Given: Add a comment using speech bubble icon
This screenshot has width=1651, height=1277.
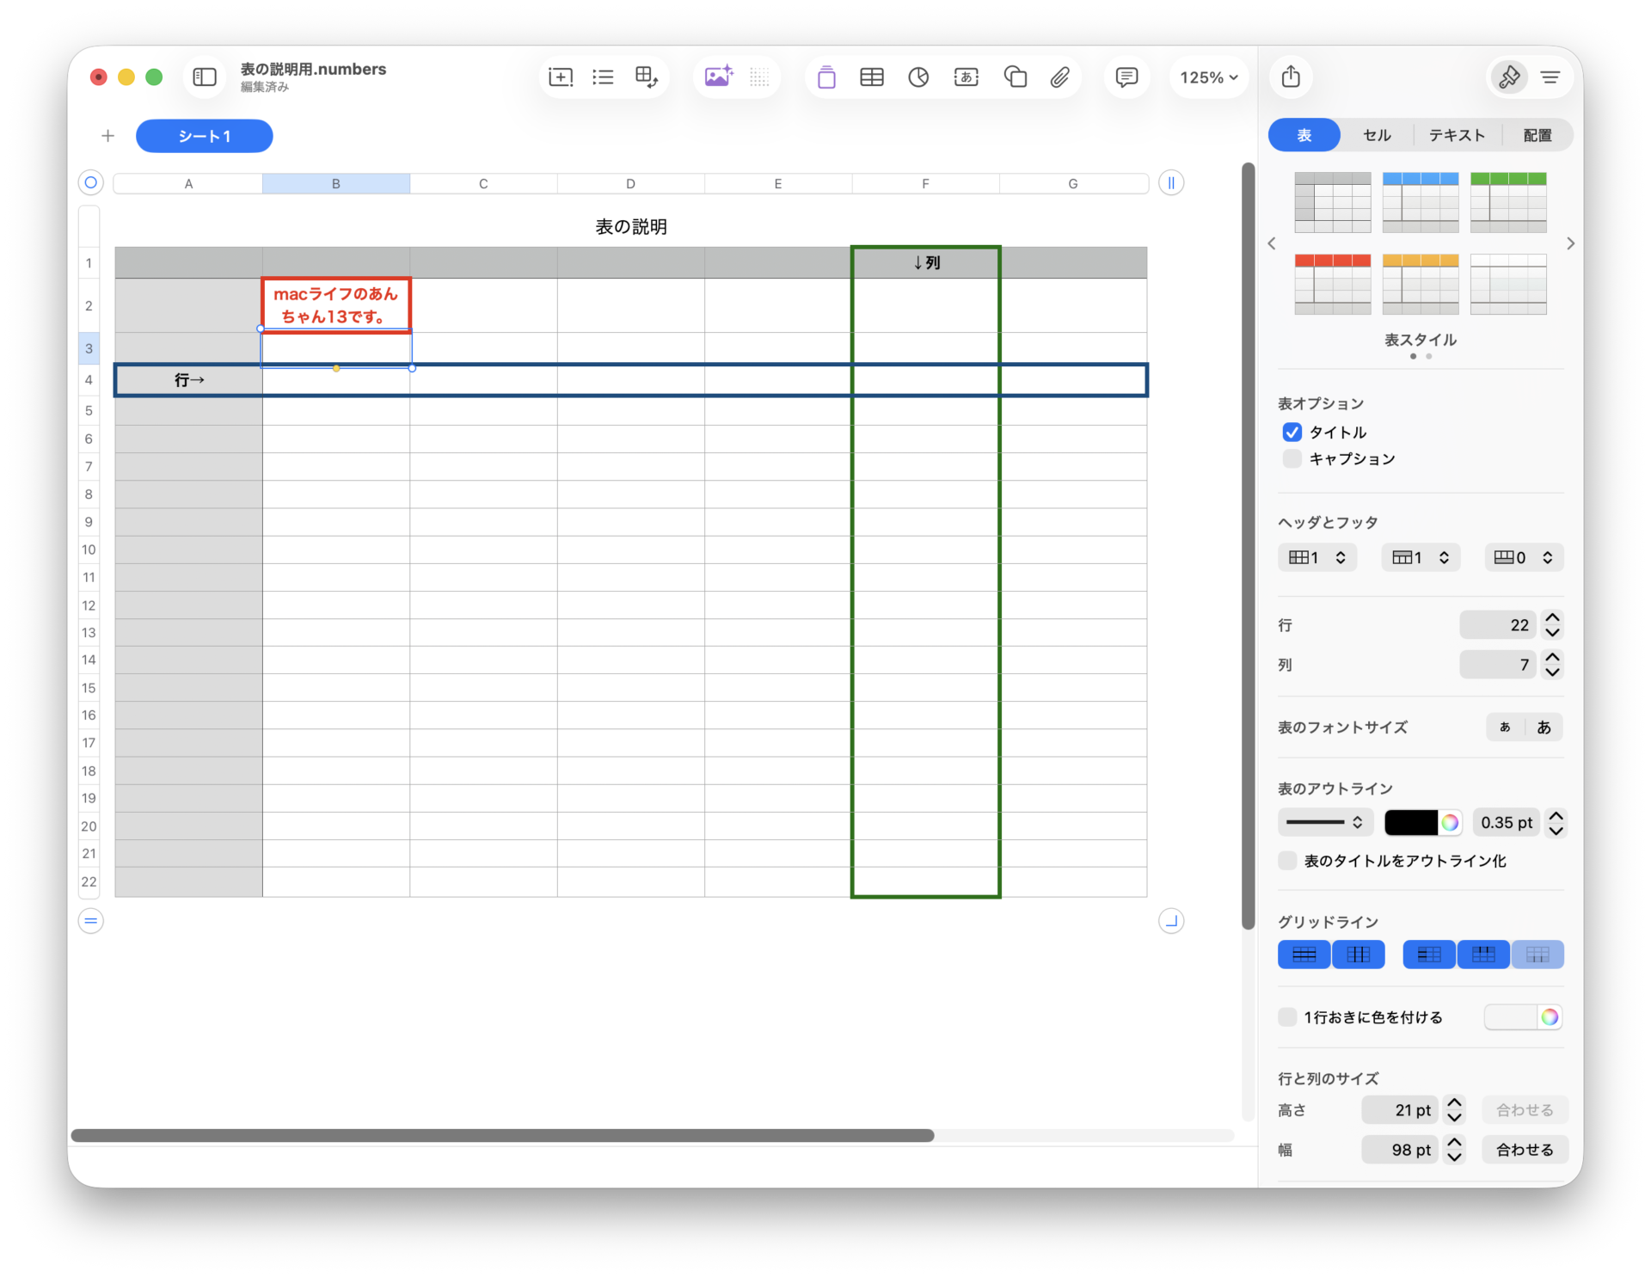Looking at the screenshot, I should [1126, 77].
